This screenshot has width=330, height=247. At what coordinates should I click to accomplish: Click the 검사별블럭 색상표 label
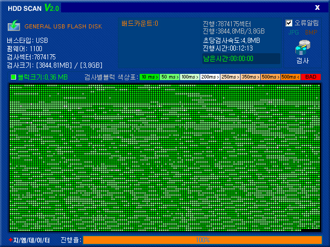111,77
